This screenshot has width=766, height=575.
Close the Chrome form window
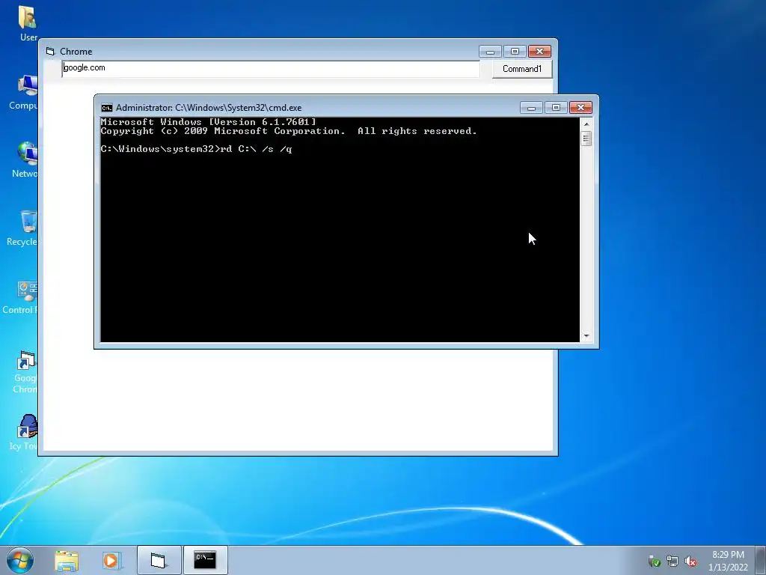point(540,52)
